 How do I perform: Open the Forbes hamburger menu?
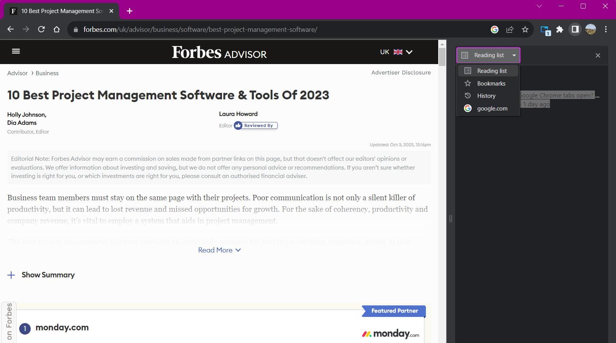coord(16,51)
